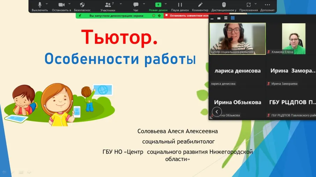Viewport: 316px width, 177px height.
Task: Start a New Share with green arrow button
Action: pyautogui.click(x=158, y=6)
